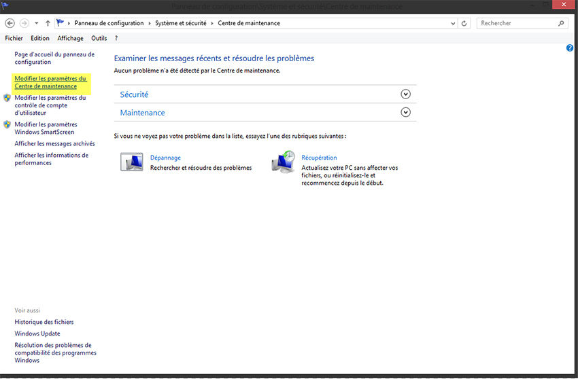This screenshot has height=379, width=578.
Task: Click the blue help question mark icon
Action: pos(570,48)
